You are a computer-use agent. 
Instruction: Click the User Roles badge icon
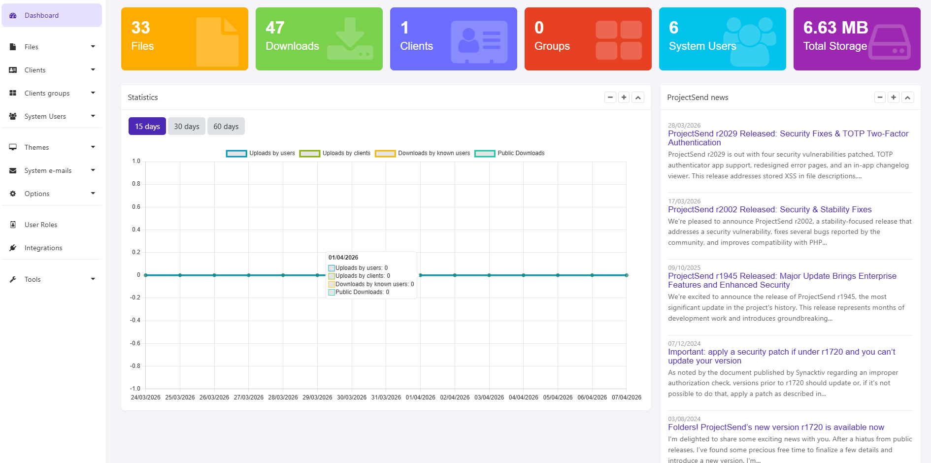13,225
